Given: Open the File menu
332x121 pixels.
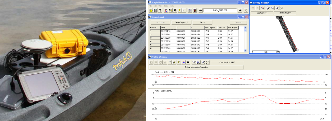Looking at the screenshot, I should click(x=150, y=6).
